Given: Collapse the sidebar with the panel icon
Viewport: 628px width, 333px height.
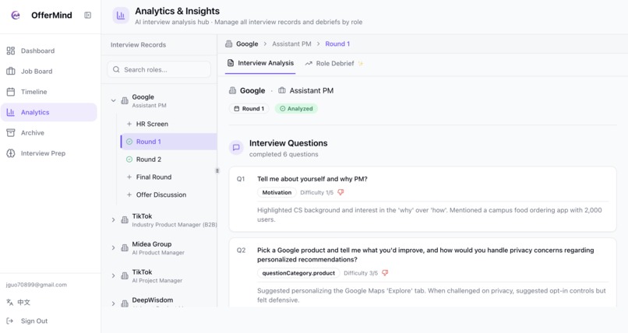Looking at the screenshot, I should 88,16.
